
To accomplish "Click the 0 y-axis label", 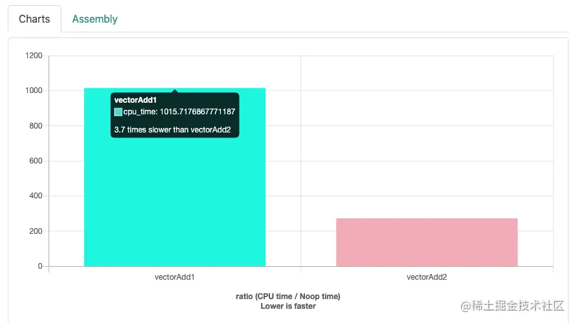I will (x=40, y=266).
